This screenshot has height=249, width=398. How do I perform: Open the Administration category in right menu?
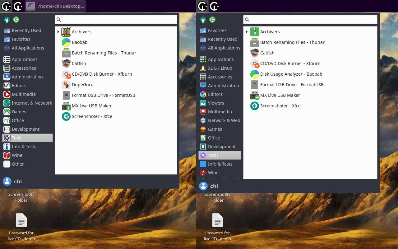[x=220, y=86]
